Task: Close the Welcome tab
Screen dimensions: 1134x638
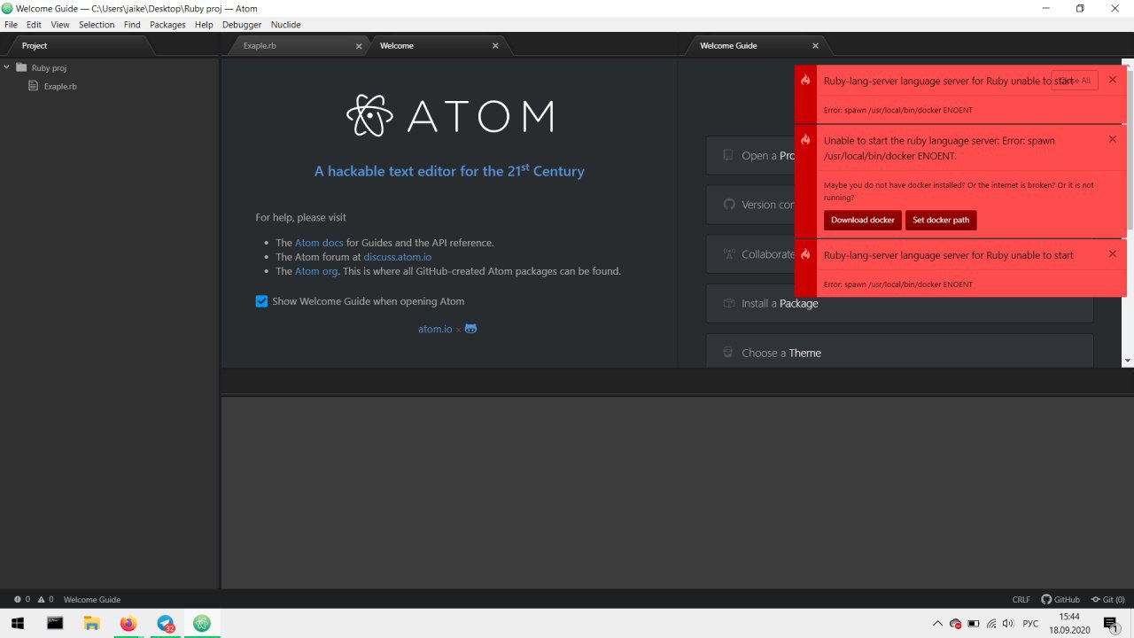Action: 495,46
